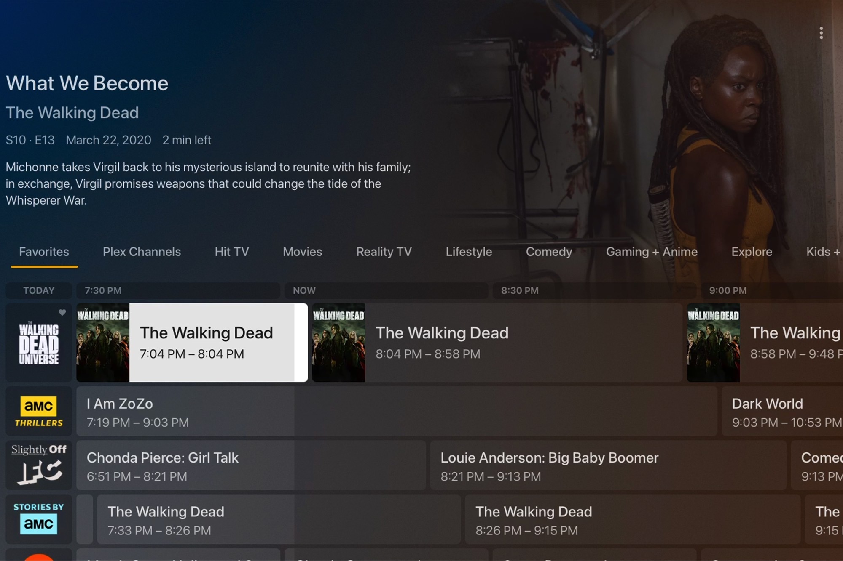Switch to the Explore tab
The height and width of the screenshot is (561, 843).
pos(752,252)
